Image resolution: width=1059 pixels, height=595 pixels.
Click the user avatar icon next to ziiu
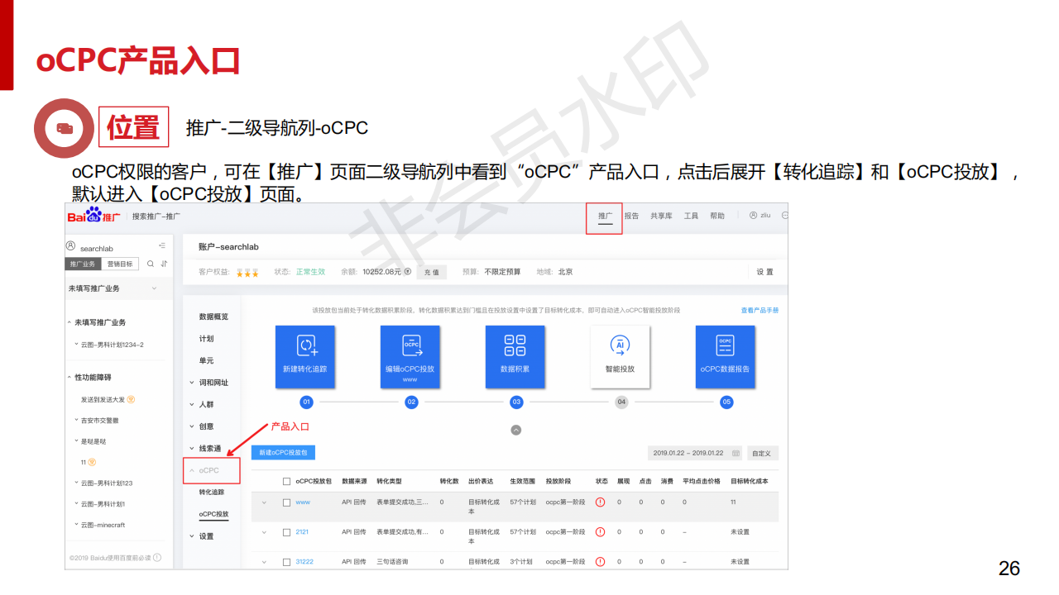coord(753,216)
